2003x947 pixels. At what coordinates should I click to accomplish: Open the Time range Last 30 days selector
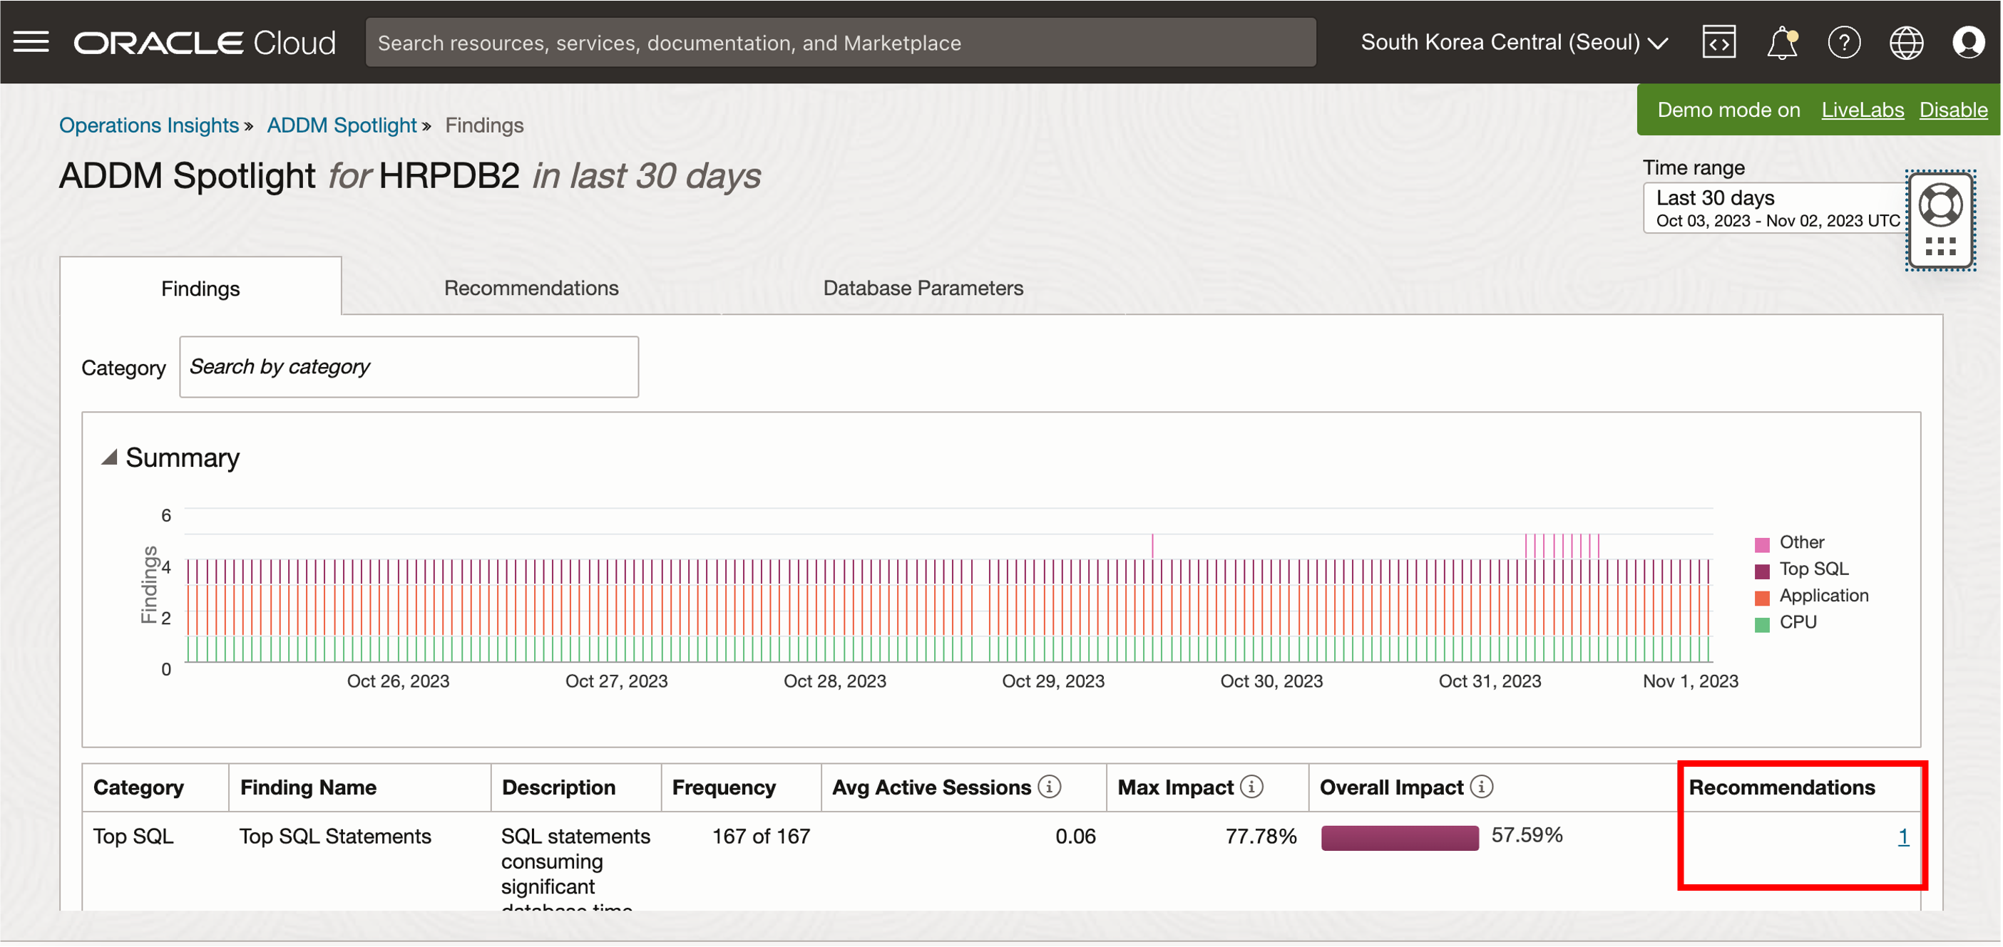[1774, 208]
